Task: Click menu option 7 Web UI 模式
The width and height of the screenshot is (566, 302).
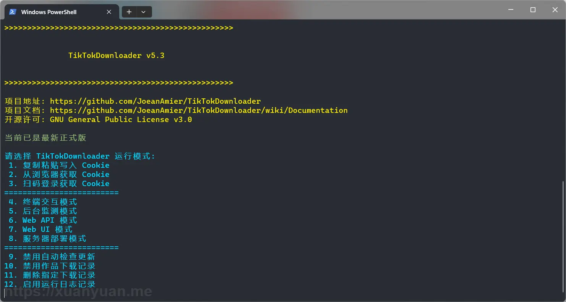Action: pos(40,230)
